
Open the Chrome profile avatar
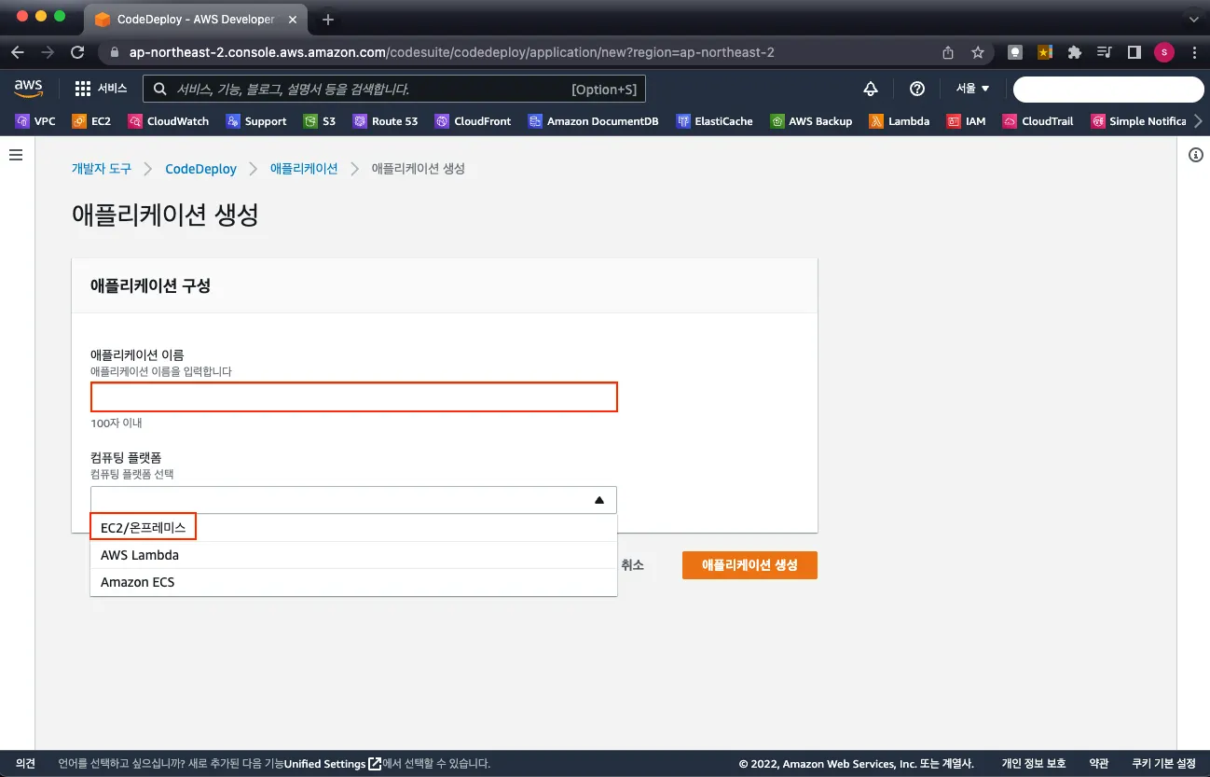1164,52
